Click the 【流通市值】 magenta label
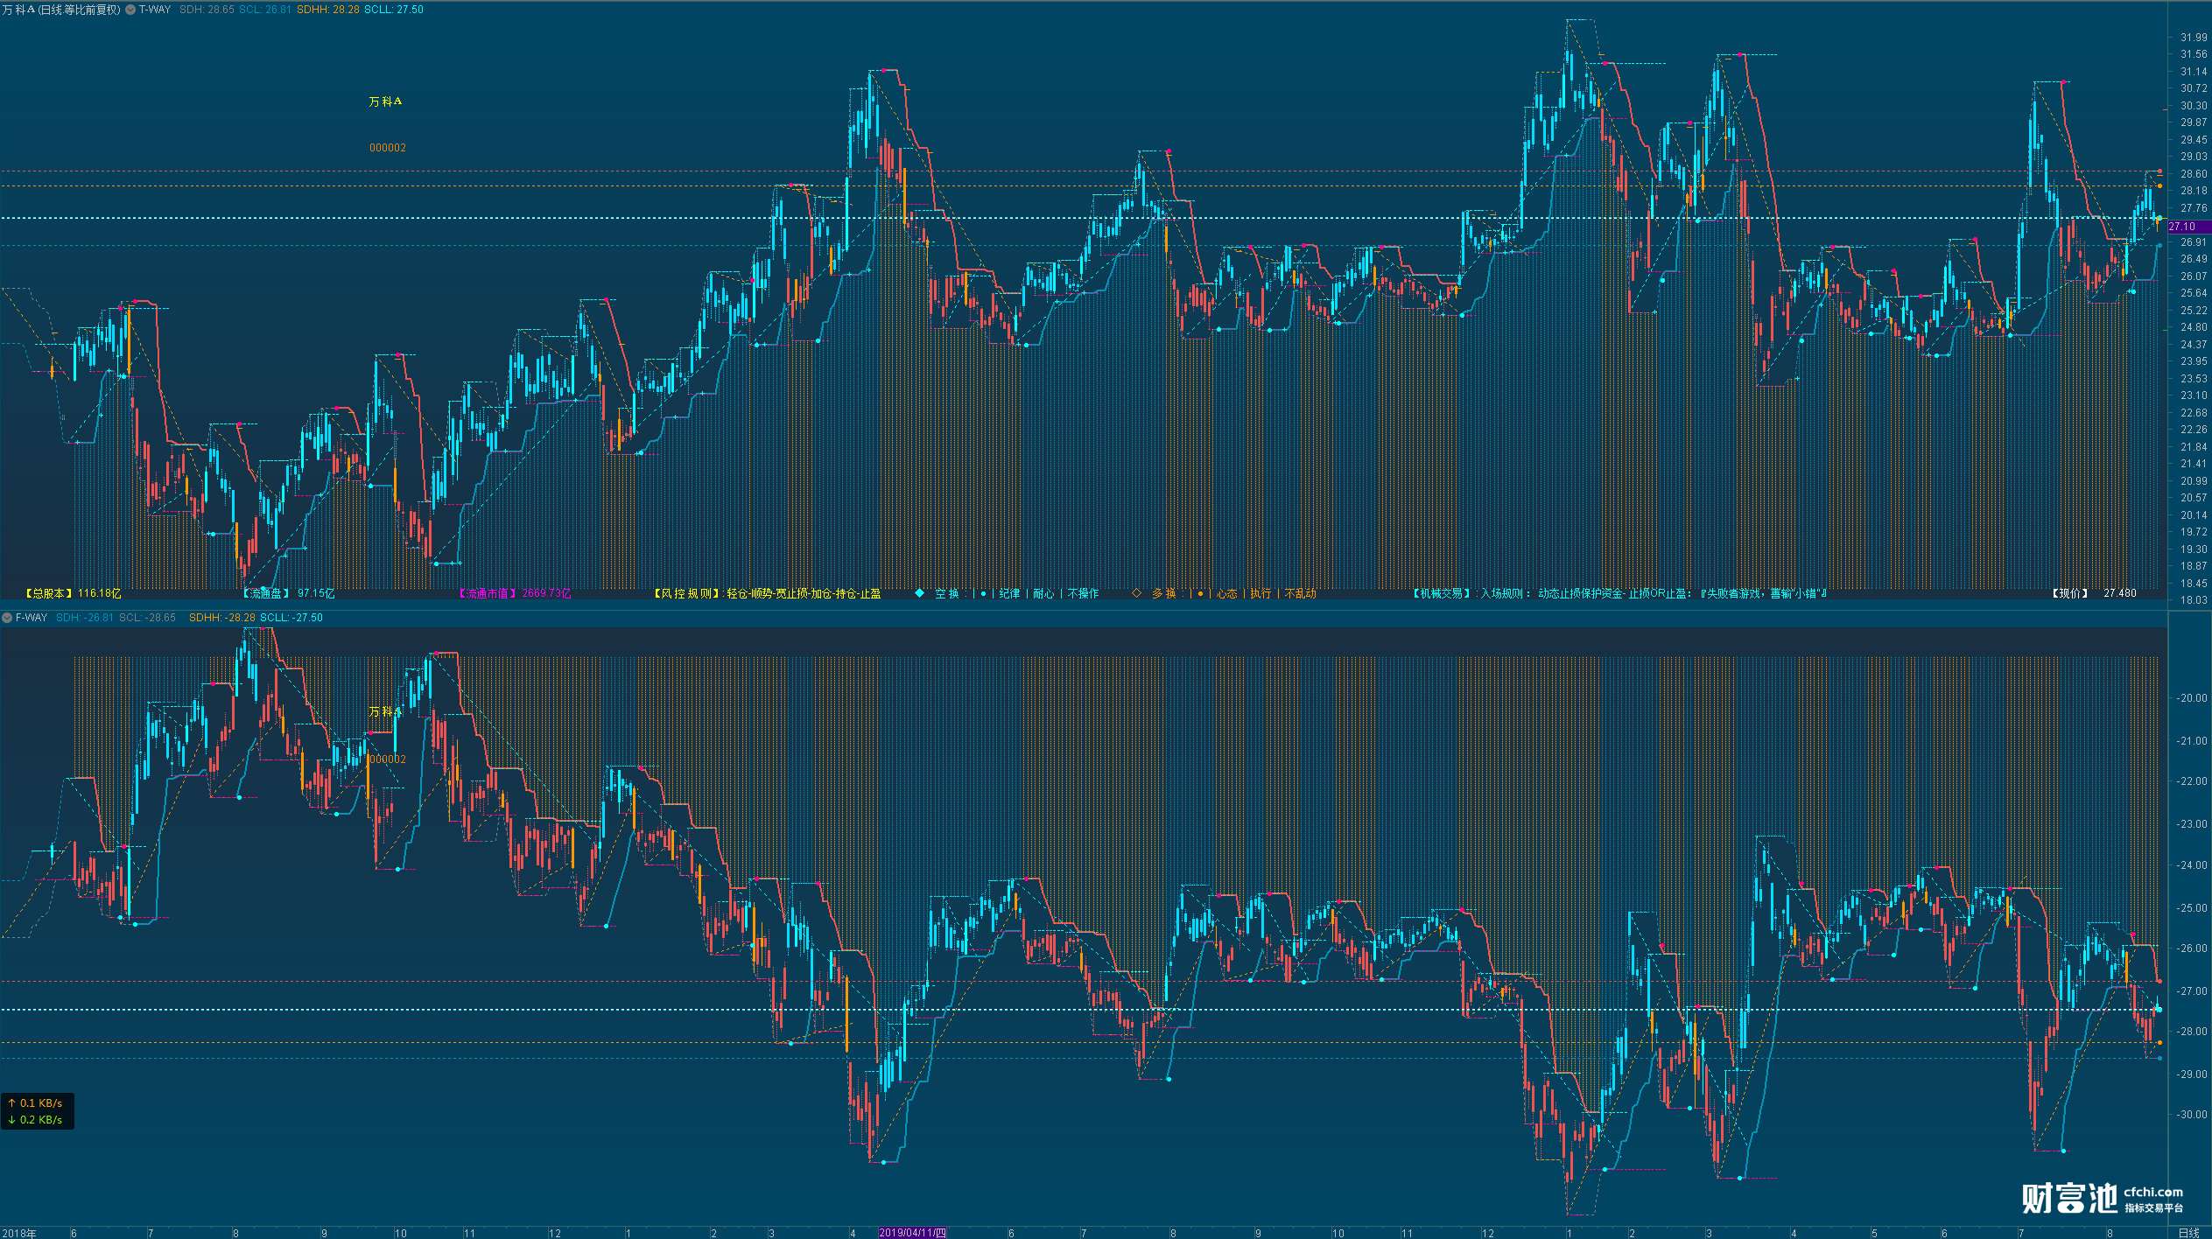This screenshot has width=2212, height=1239. coord(488,593)
